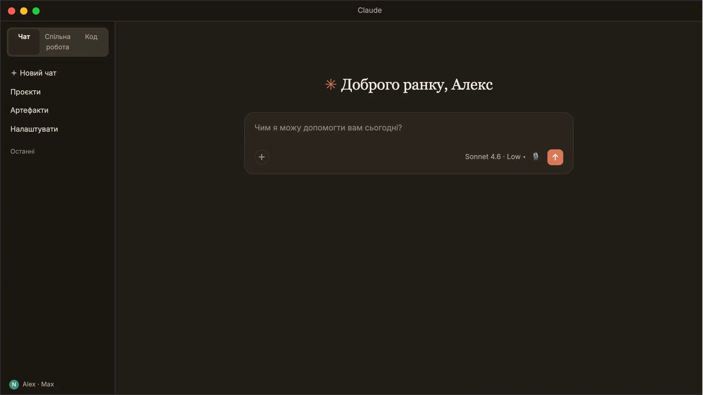Switch to the Спільна робота tab
The image size is (703, 395).
point(58,42)
